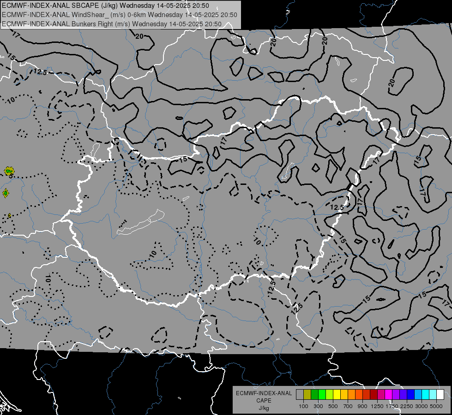The image size is (452, 415).
Task: Pick the pale cyan legend swatch
Action: [x=433, y=394]
